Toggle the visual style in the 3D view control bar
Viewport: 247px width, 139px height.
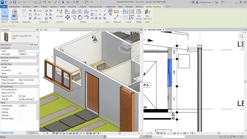[x=57, y=133]
